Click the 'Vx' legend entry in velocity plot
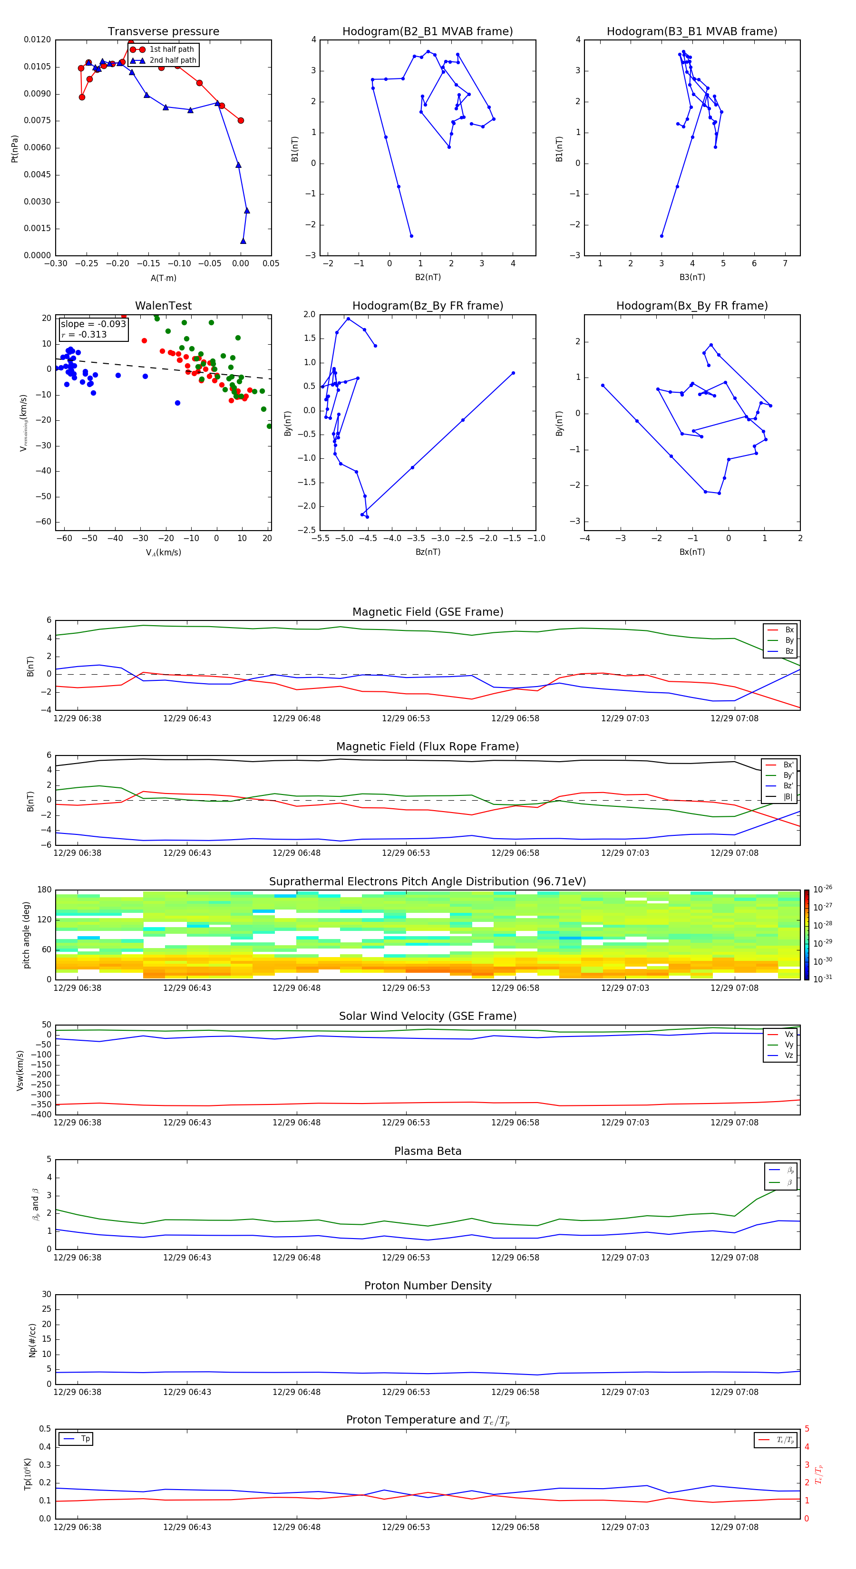The height and width of the screenshot is (1569, 856). [781, 1034]
